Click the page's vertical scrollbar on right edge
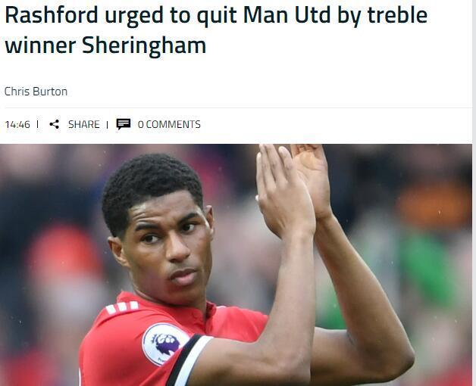This screenshot has width=476, height=386. point(474,193)
